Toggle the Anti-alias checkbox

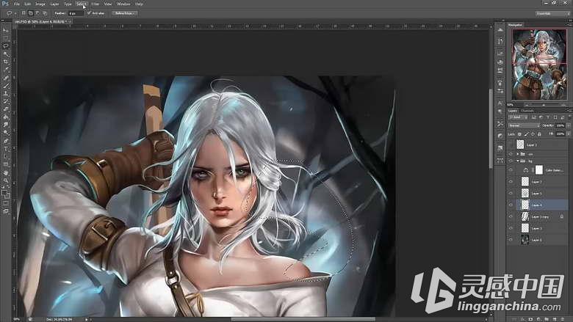(x=89, y=13)
